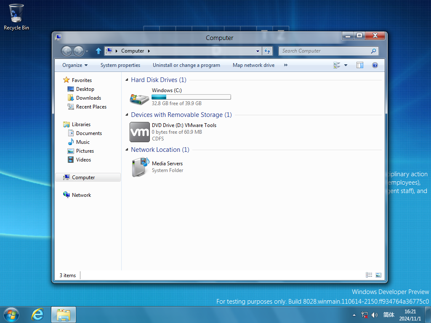
Task: Click the Media Servers label
Action: pos(167,164)
